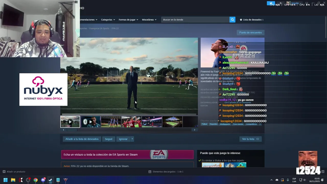Open Lista de deseados link
This screenshot has width=327, height=184.
point(251,20)
